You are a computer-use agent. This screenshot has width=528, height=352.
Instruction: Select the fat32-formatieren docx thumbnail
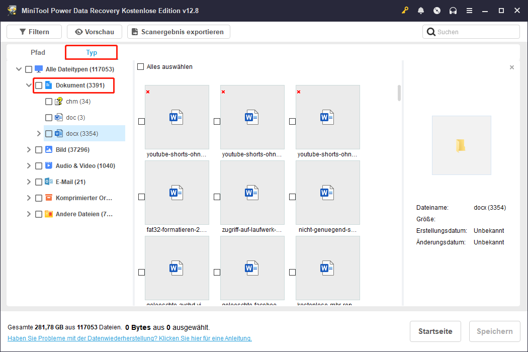177,193
